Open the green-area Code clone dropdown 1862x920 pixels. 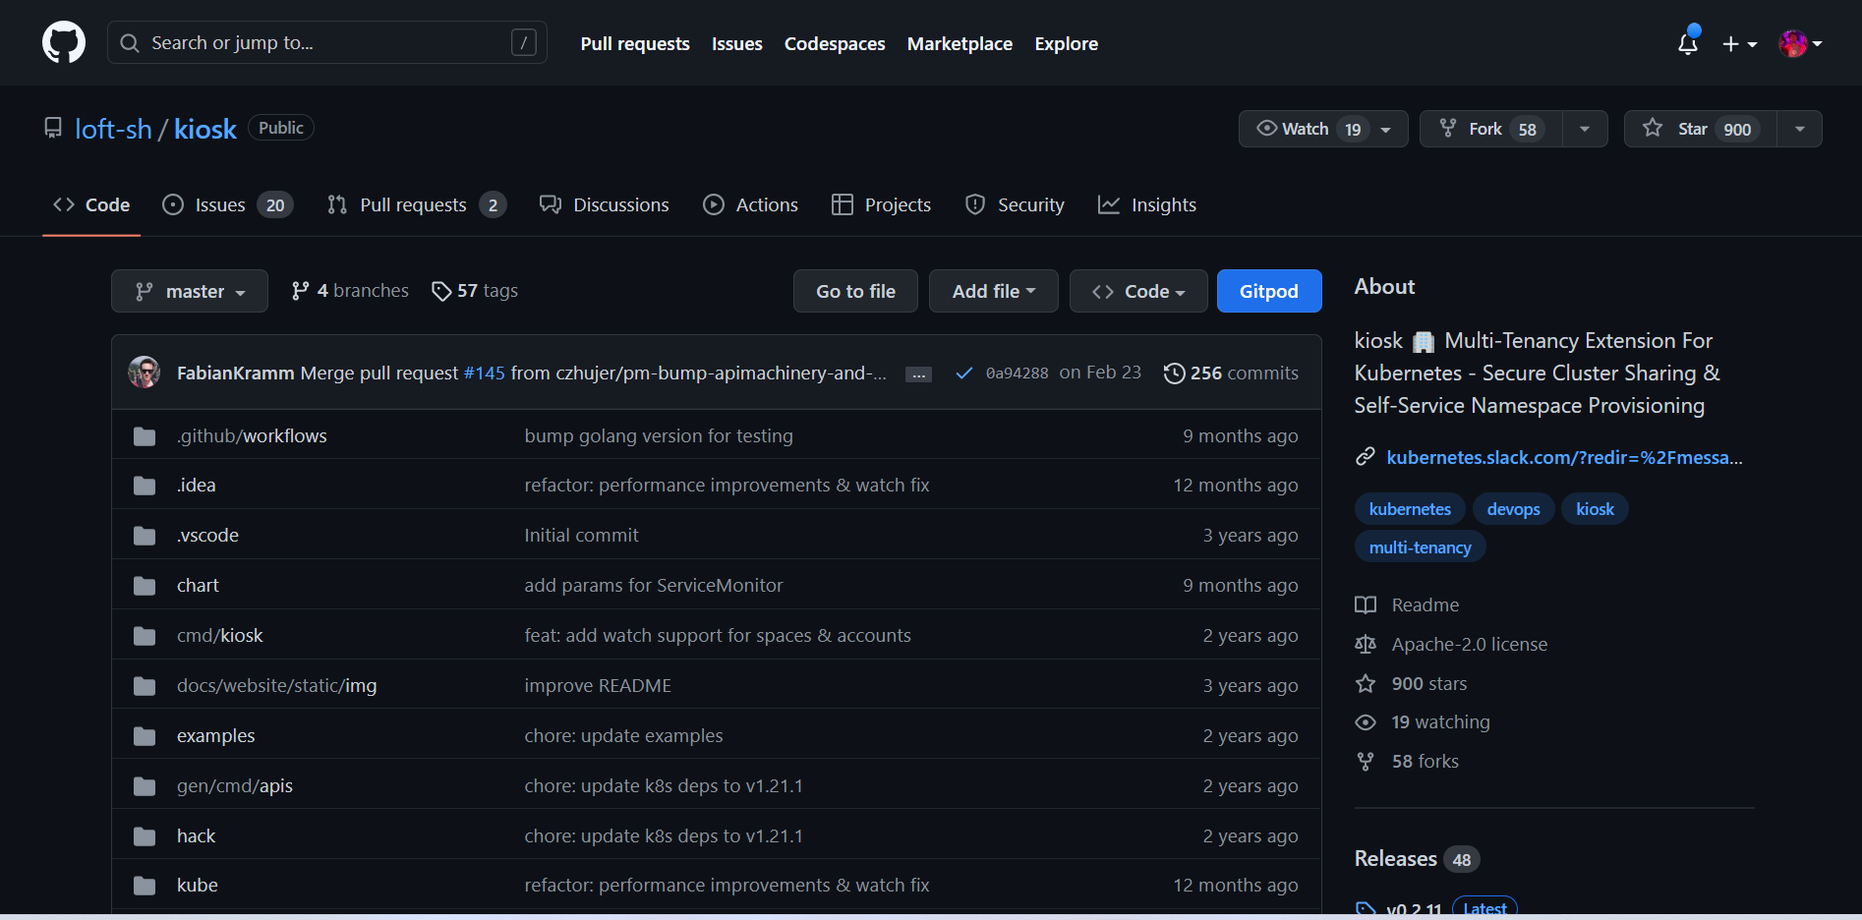(1138, 291)
